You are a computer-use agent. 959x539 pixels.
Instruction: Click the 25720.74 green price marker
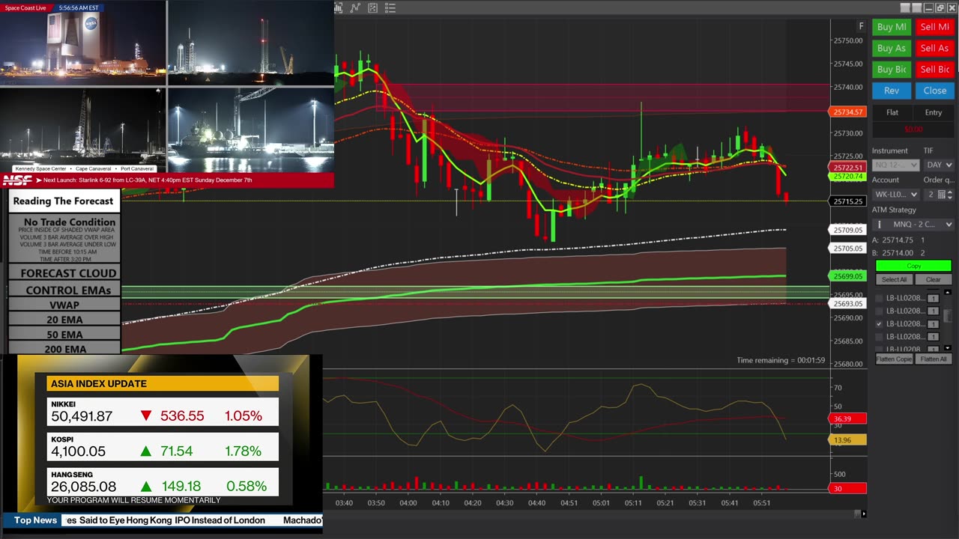pos(847,177)
